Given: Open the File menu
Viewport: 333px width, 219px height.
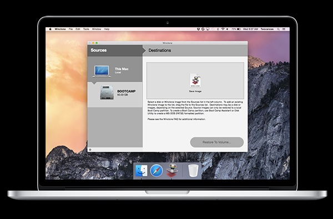Looking at the screenshot, I should click(70, 29).
